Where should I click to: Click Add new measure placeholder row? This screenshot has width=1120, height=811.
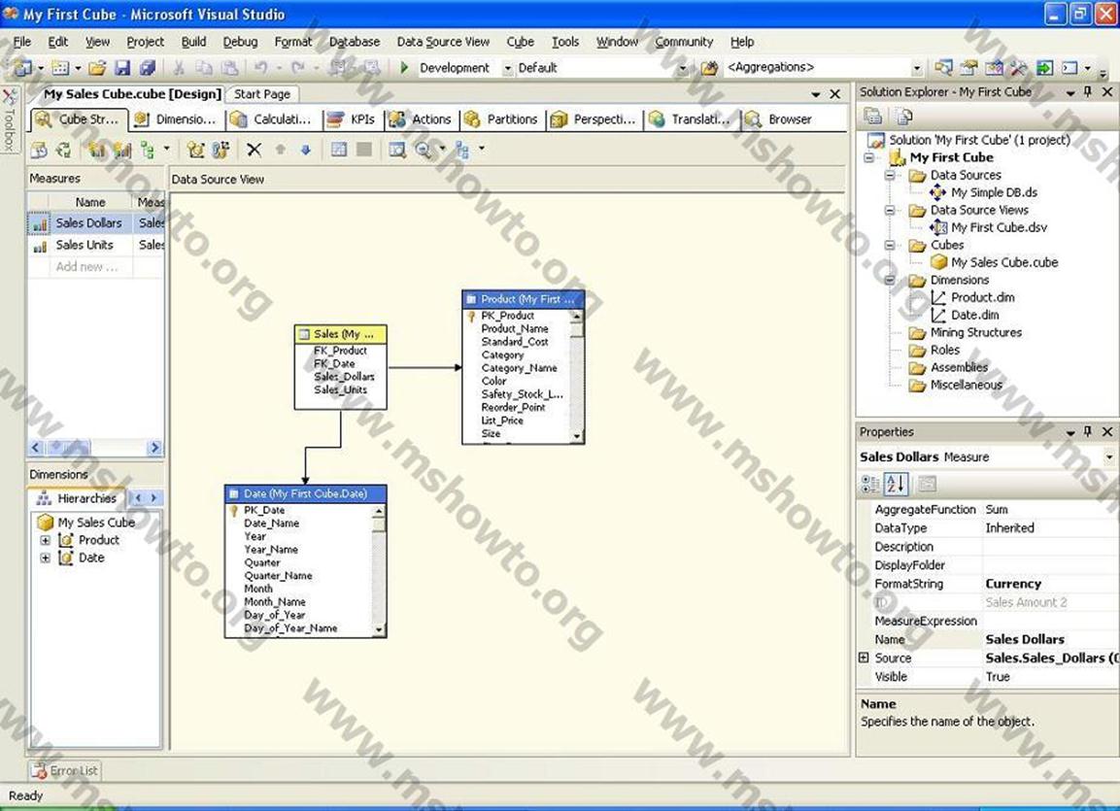pos(96,267)
